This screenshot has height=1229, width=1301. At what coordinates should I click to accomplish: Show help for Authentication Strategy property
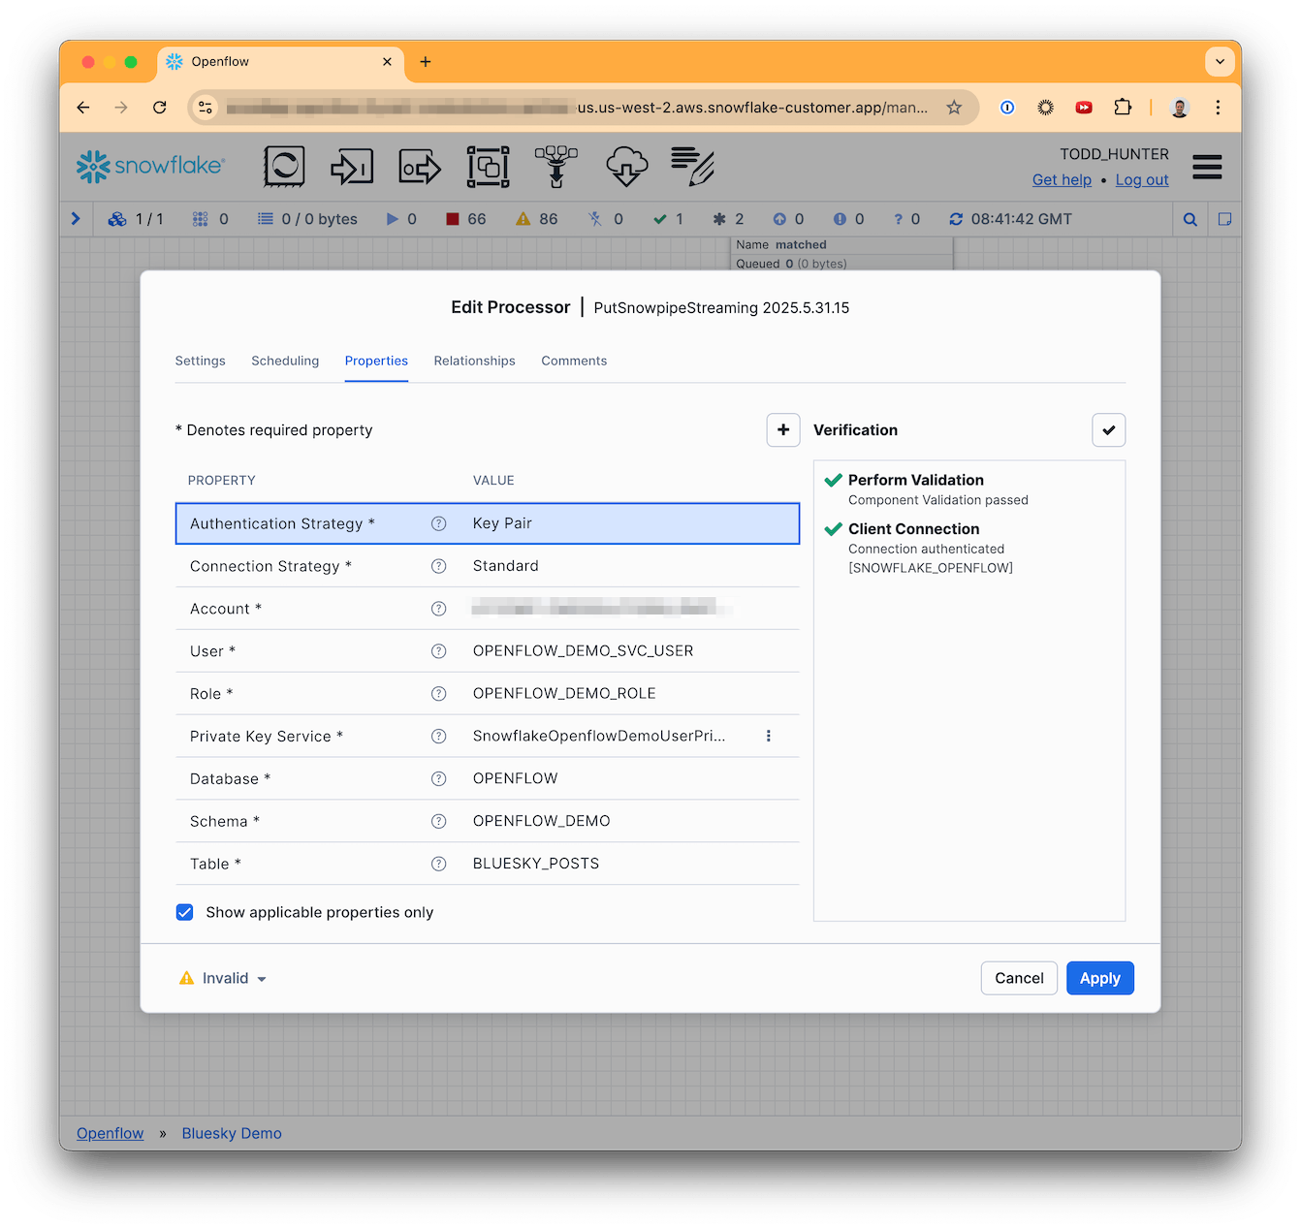coord(438,523)
